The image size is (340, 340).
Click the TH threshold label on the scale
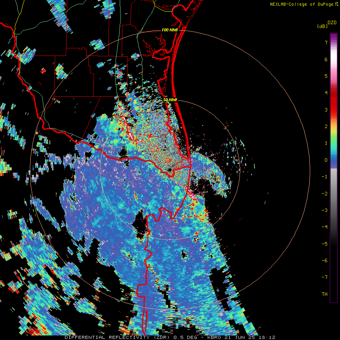tap(325, 294)
